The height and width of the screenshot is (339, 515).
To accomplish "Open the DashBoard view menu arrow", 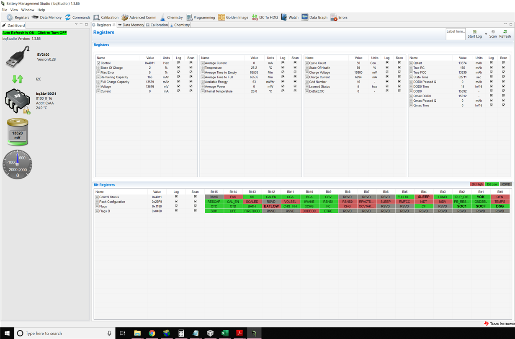I will [x=76, y=25].
